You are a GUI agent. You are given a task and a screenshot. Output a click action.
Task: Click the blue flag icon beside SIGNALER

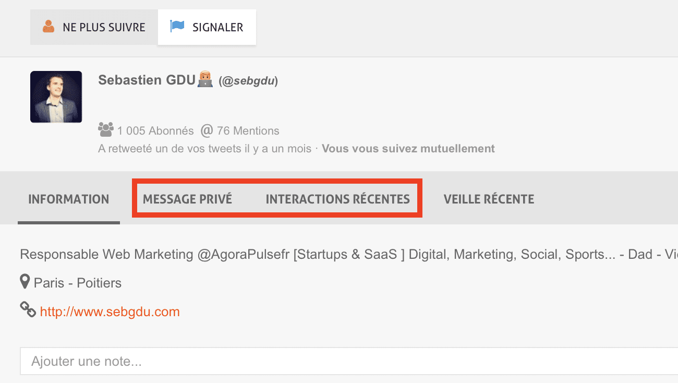[x=177, y=26]
